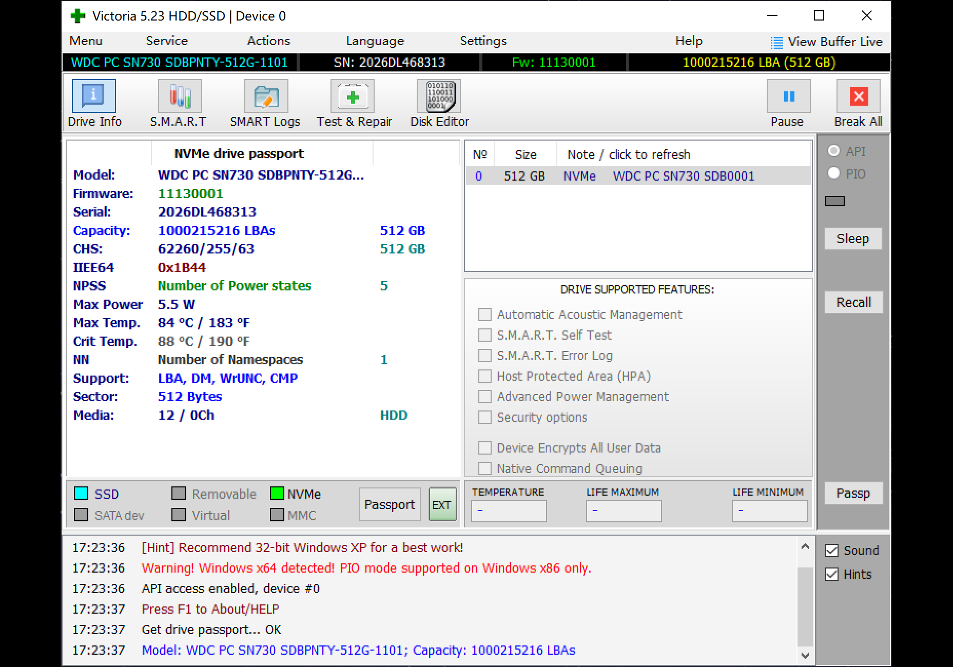Toggle the Sound checkbox
953x667 pixels.
point(832,551)
